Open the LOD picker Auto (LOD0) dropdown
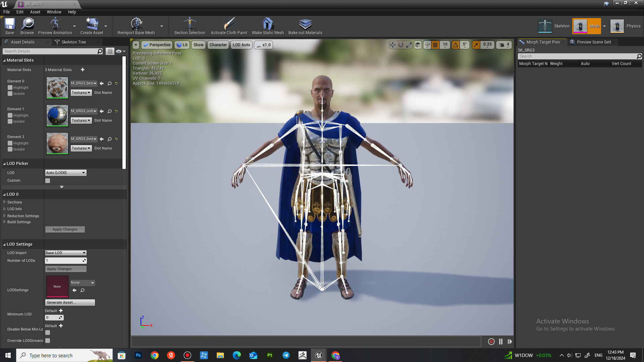The image size is (644, 362). [66, 173]
